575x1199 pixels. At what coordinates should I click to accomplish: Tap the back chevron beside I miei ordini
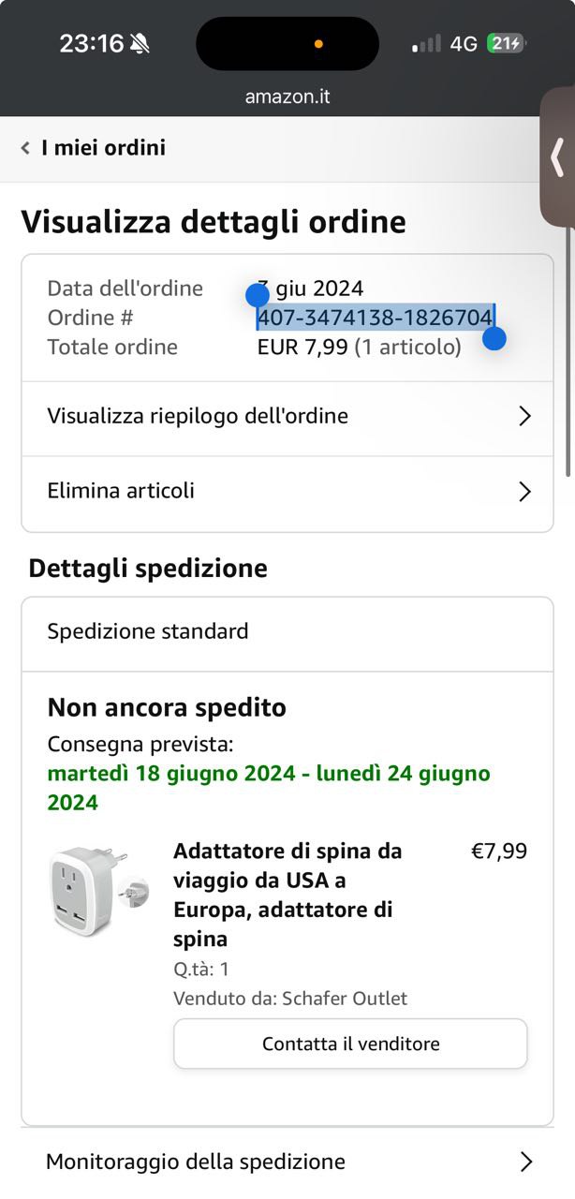(x=25, y=148)
